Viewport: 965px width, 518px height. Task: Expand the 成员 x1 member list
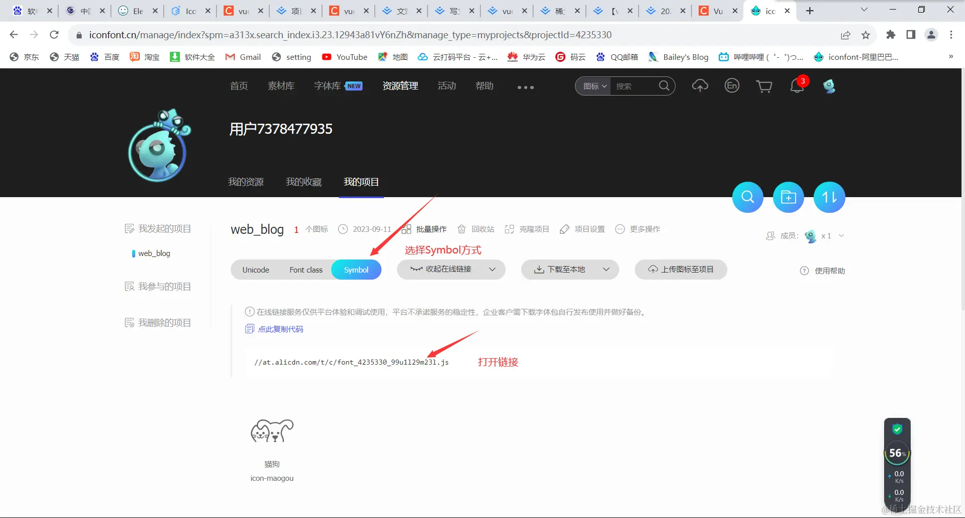[841, 236]
